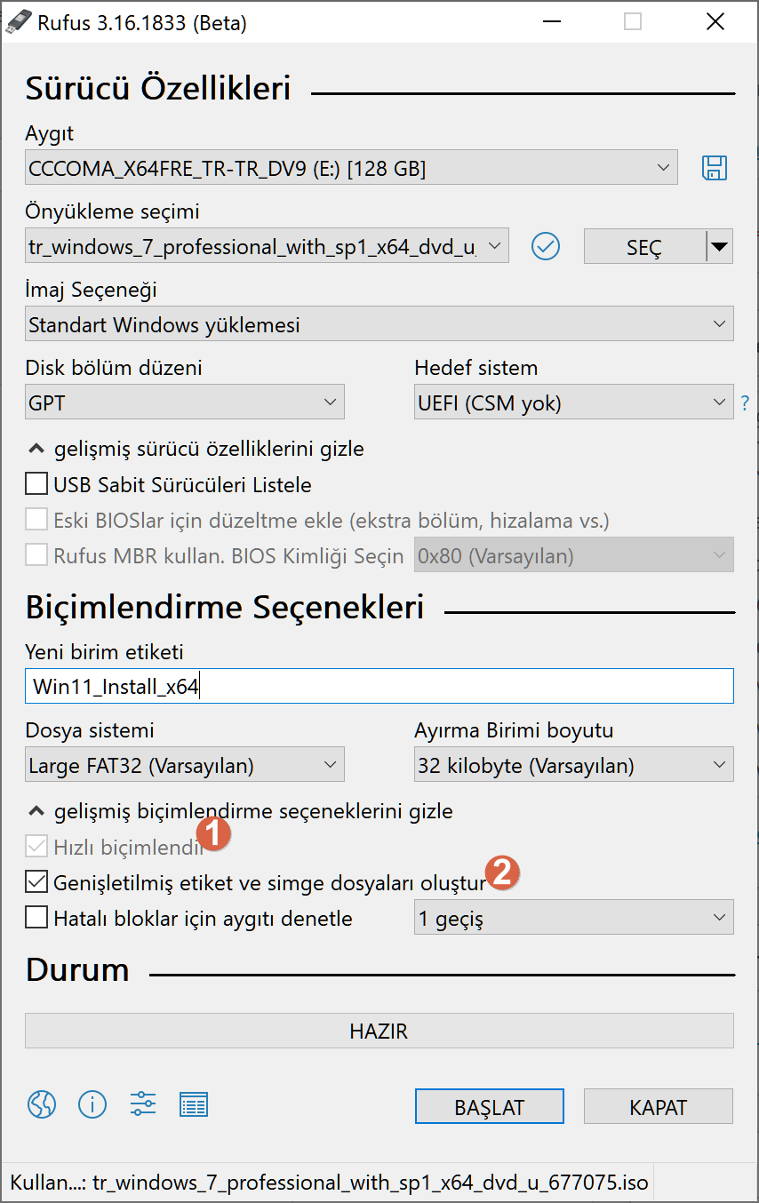Open the Hedef sistem UEFI dropdown

pyautogui.click(x=574, y=403)
